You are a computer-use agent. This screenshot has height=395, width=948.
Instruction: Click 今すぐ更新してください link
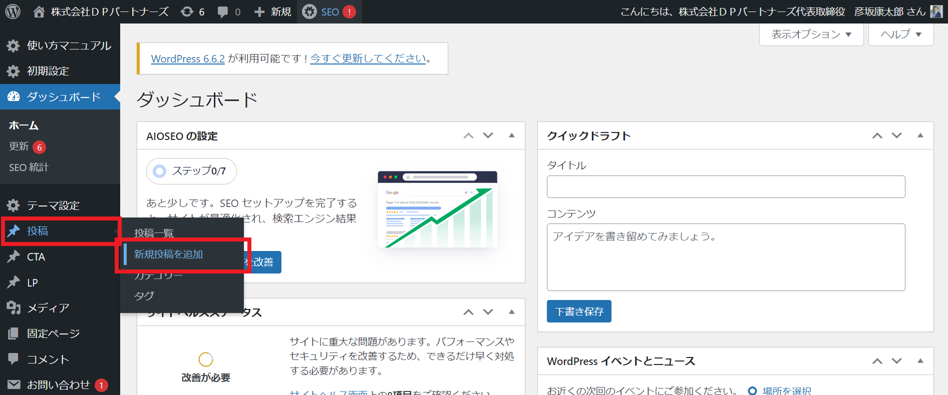pos(368,58)
